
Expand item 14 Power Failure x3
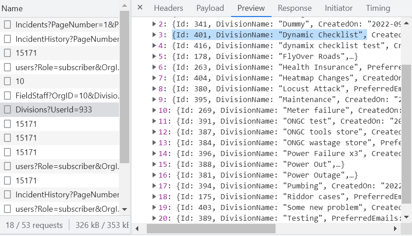pos(155,154)
